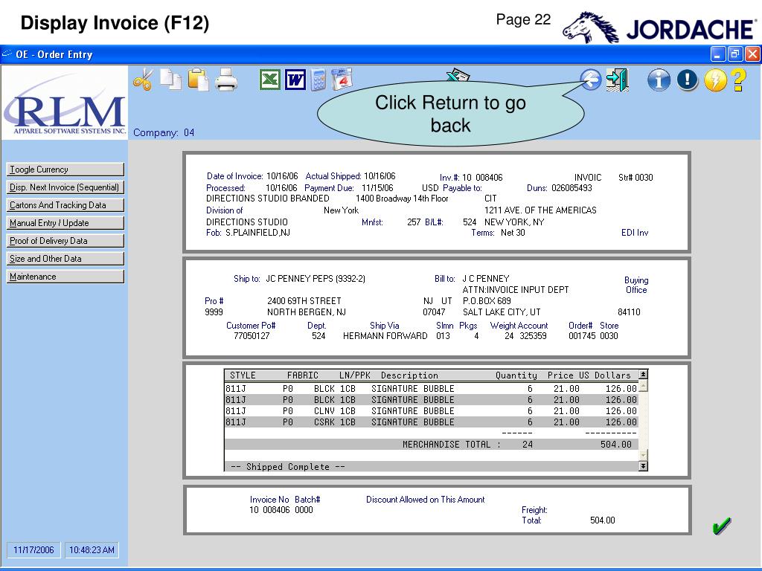This screenshot has height=571, width=762.
Task: Click the Shipped Complete status line
Action: (288, 467)
